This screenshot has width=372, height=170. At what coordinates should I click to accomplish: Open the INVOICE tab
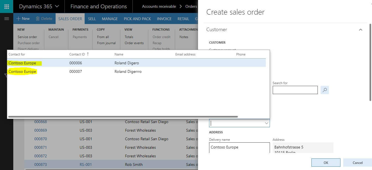tap(164, 19)
